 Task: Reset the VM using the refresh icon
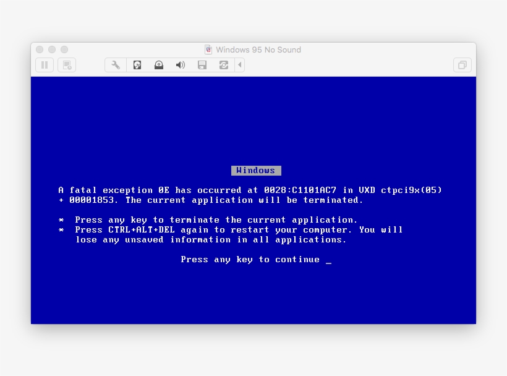point(224,64)
